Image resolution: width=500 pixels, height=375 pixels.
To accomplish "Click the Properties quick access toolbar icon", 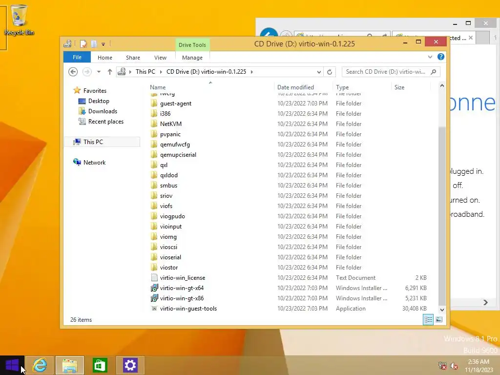I will (83, 44).
